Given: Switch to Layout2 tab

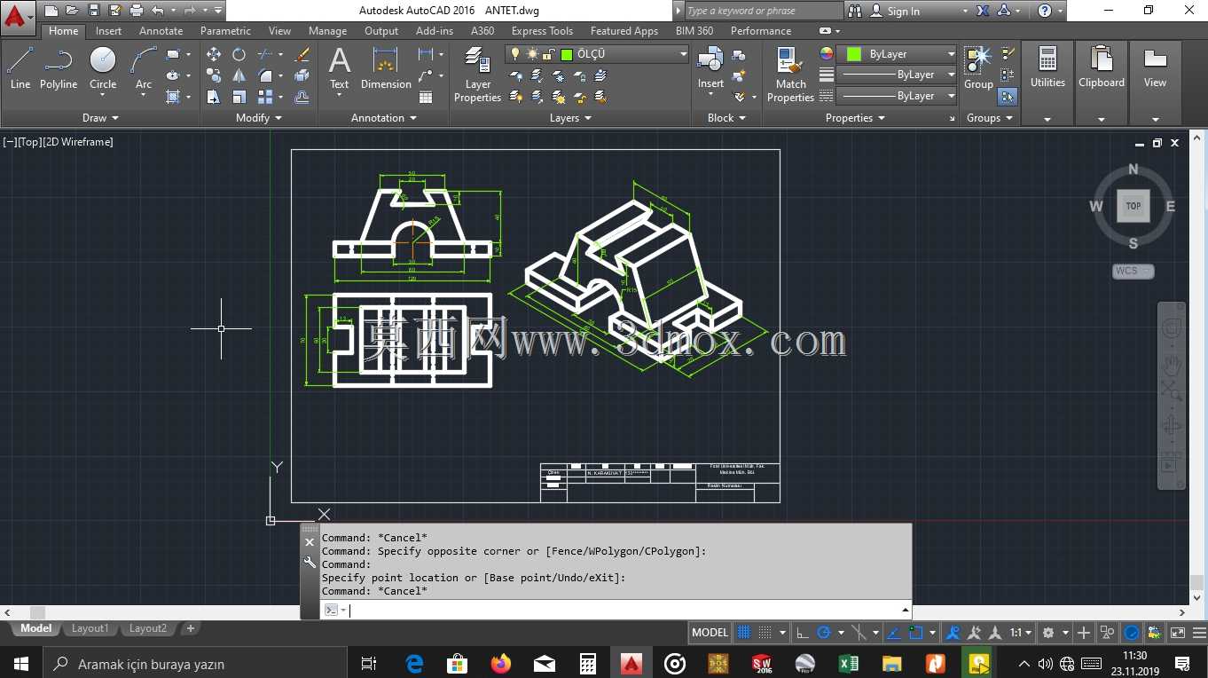Looking at the screenshot, I should pos(147,628).
